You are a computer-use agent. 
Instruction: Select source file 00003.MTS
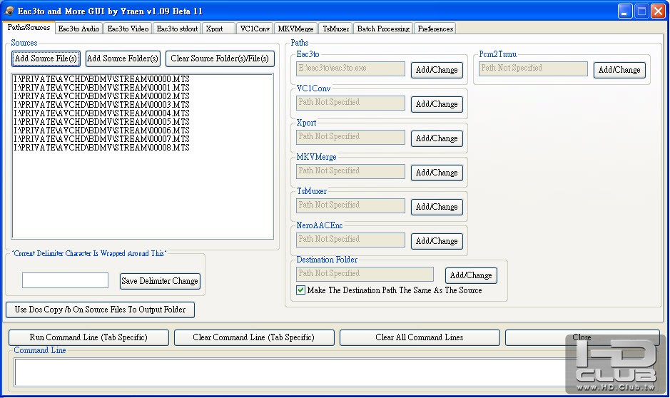pos(101,105)
